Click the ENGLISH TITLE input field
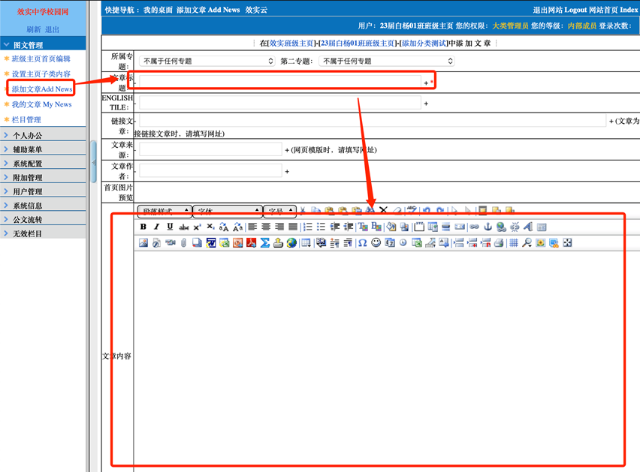Image resolution: width=640 pixels, height=472 pixels. pos(279,103)
